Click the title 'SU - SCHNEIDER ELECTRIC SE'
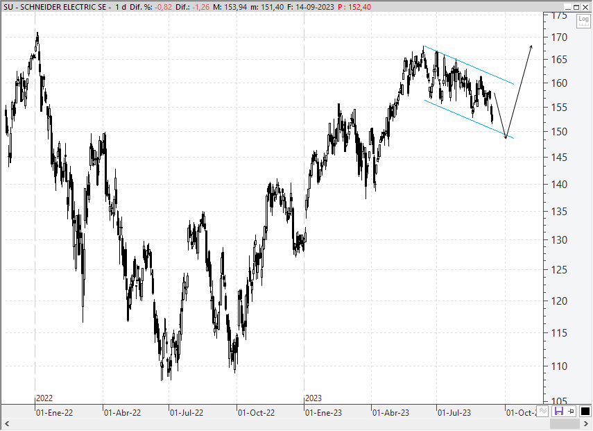Image resolution: width=593 pixels, height=431 pixels. tap(55, 7)
